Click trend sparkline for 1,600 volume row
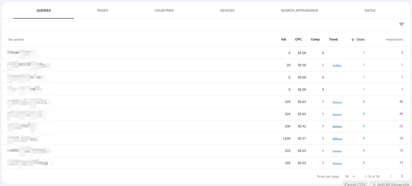 click(337, 138)
